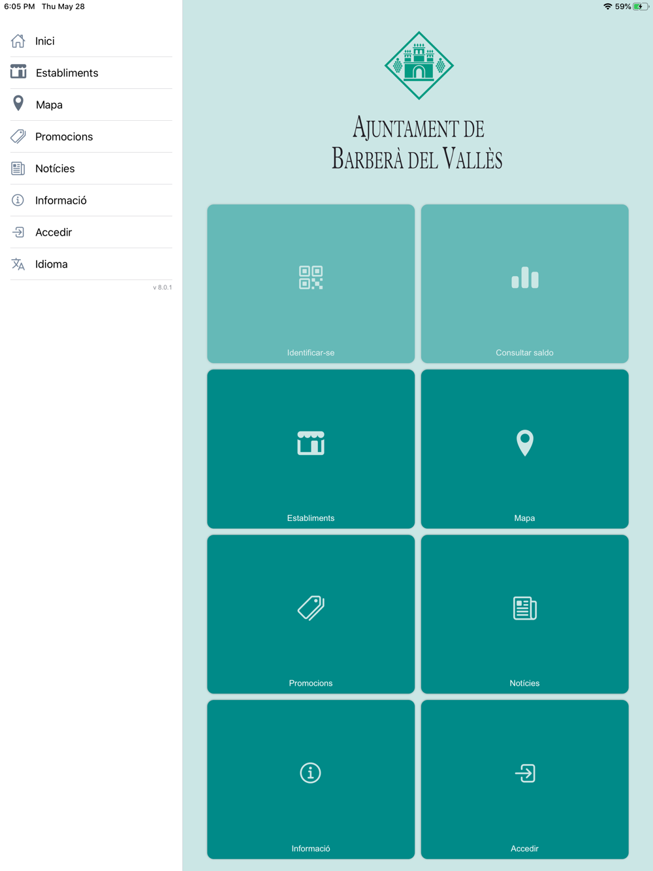Screen dimensions: 653x871
Task: Tap the price tag icon on Promocions tile
Action: (x=311, y=608)
